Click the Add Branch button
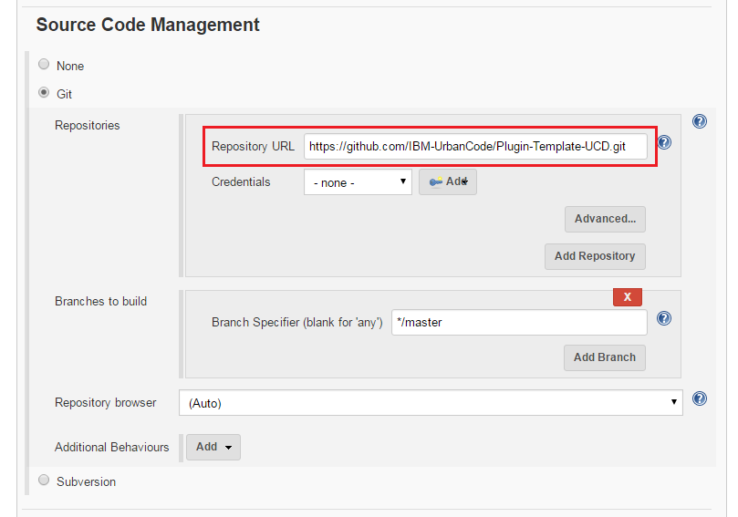This screenshot has height=517, width=738. [x=604, y=357]
